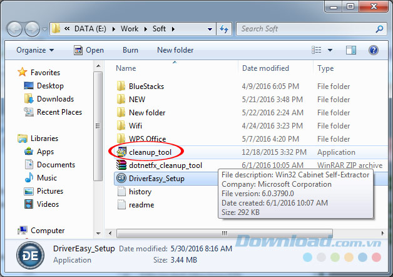The width and height of the screenshot is (393, 277).
Task: Click the Refresh button by address bar
Action: pyautogui.click(x=224, y=29)
